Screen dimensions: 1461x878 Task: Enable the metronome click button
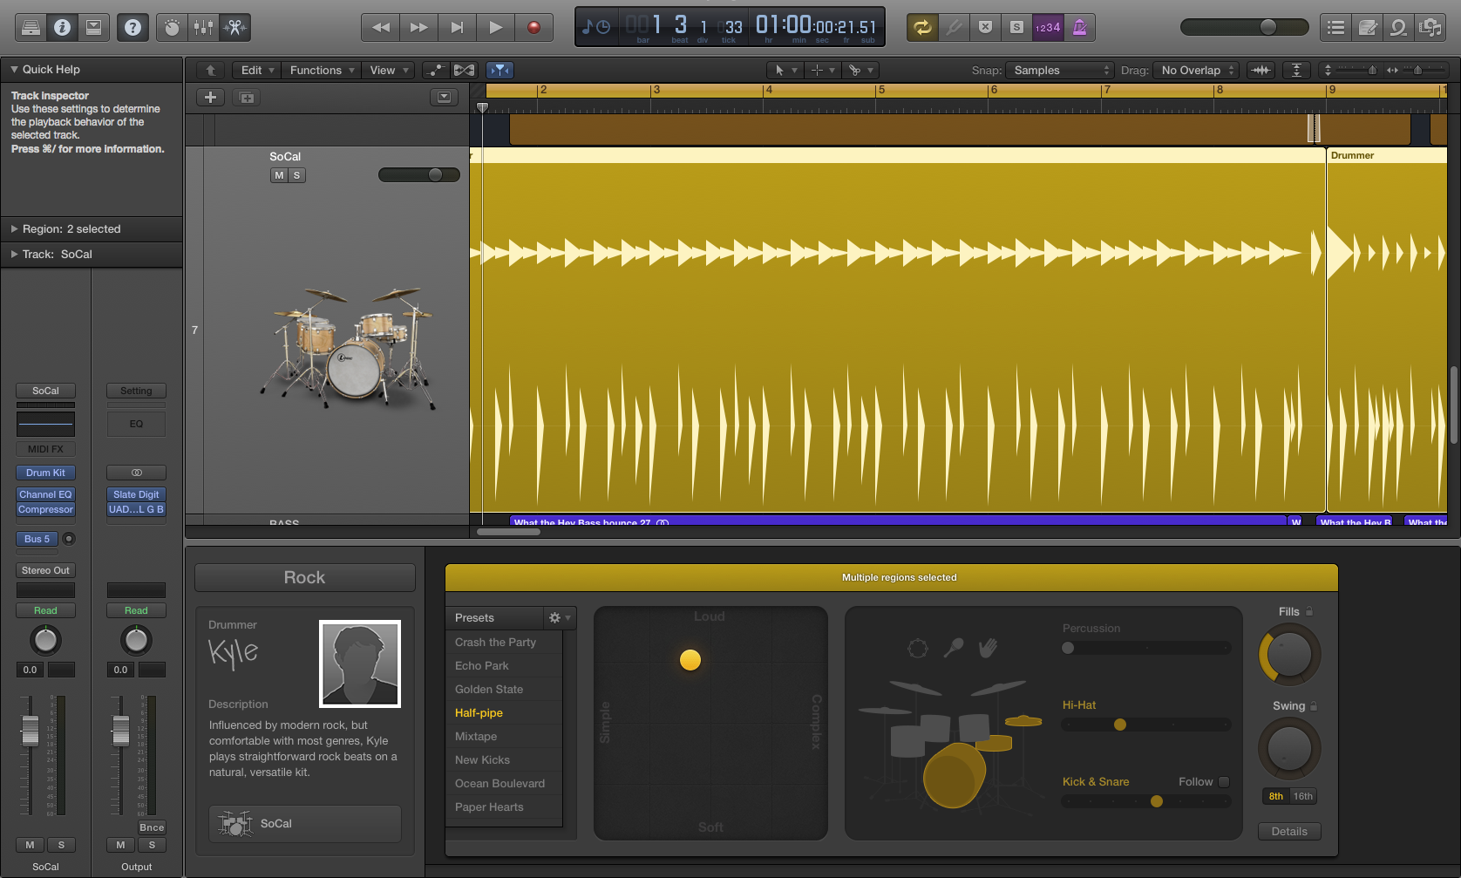pos(1079,27)
